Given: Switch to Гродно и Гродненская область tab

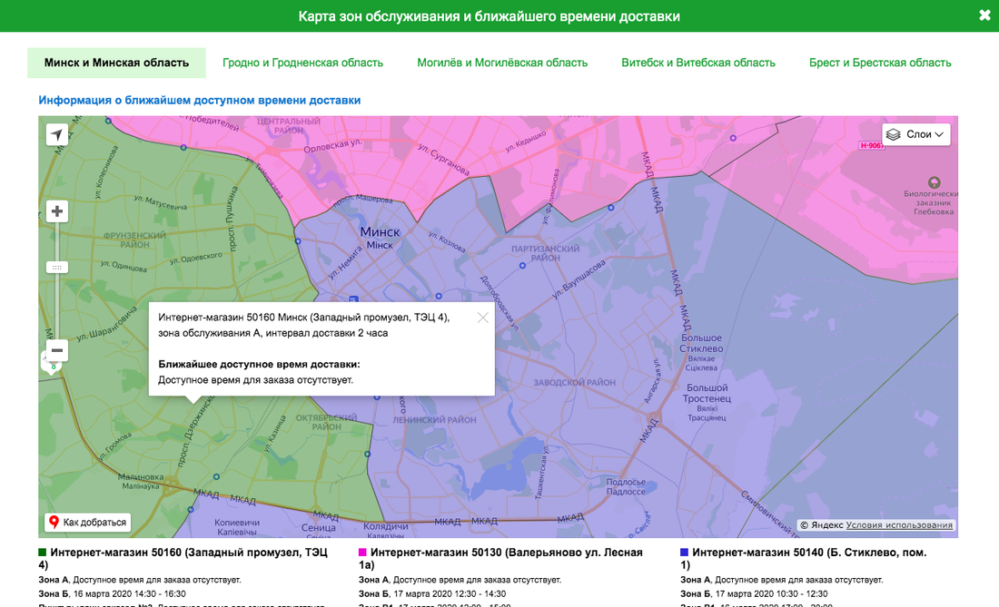Looking at the screenshot, I should [x=302, y=63].
